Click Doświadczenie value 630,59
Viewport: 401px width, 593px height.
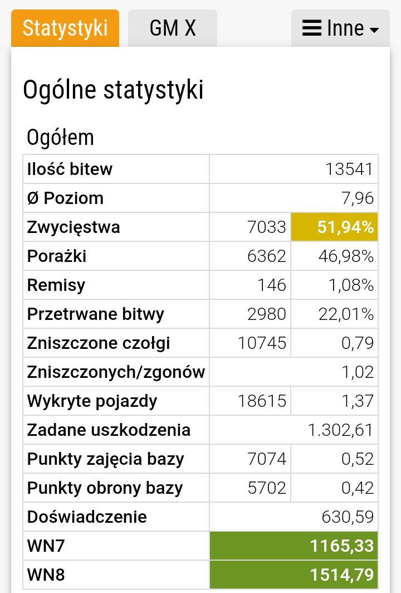point(348,517)
